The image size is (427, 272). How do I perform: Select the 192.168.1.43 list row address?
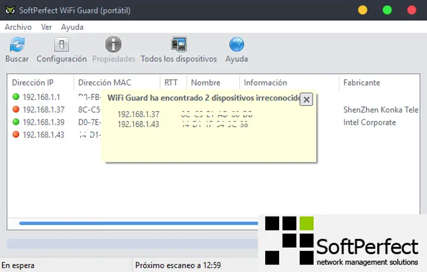(44, 135)
